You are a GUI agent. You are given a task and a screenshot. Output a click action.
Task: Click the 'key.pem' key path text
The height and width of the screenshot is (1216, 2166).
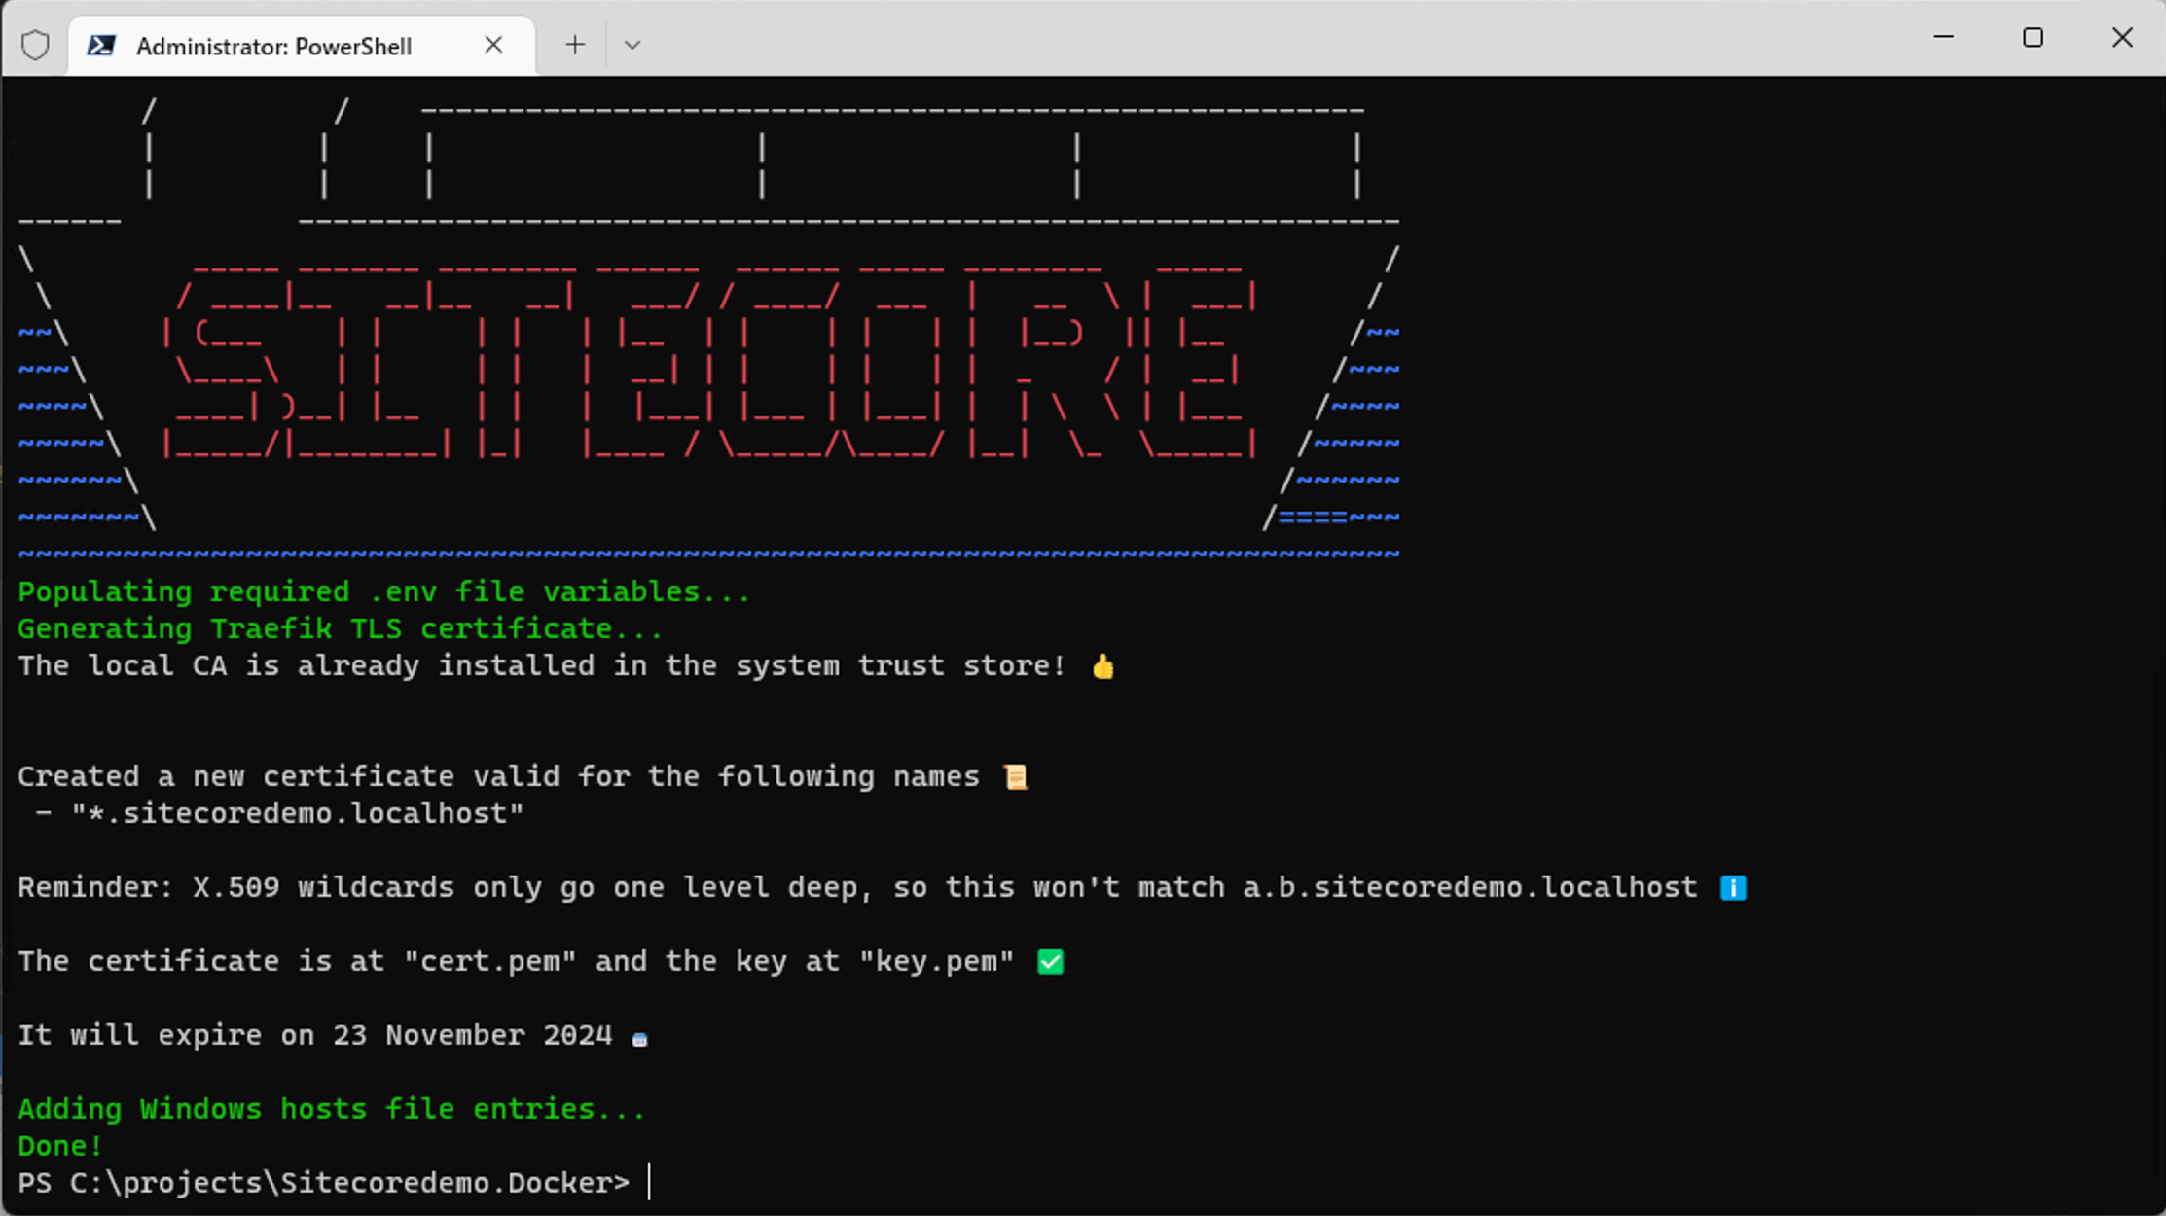pyautogui.click(x=936, y=962)
